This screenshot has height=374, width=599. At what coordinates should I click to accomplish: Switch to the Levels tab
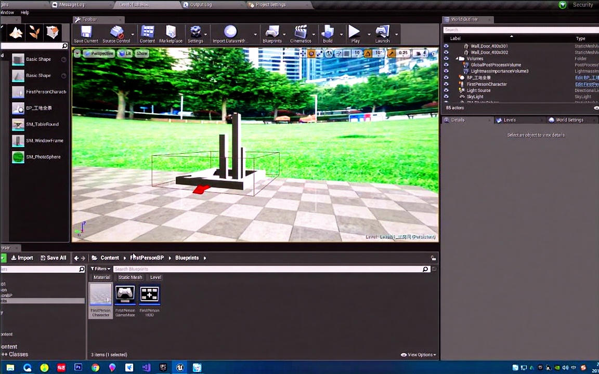pyautogui.click(x=509, y=119)
